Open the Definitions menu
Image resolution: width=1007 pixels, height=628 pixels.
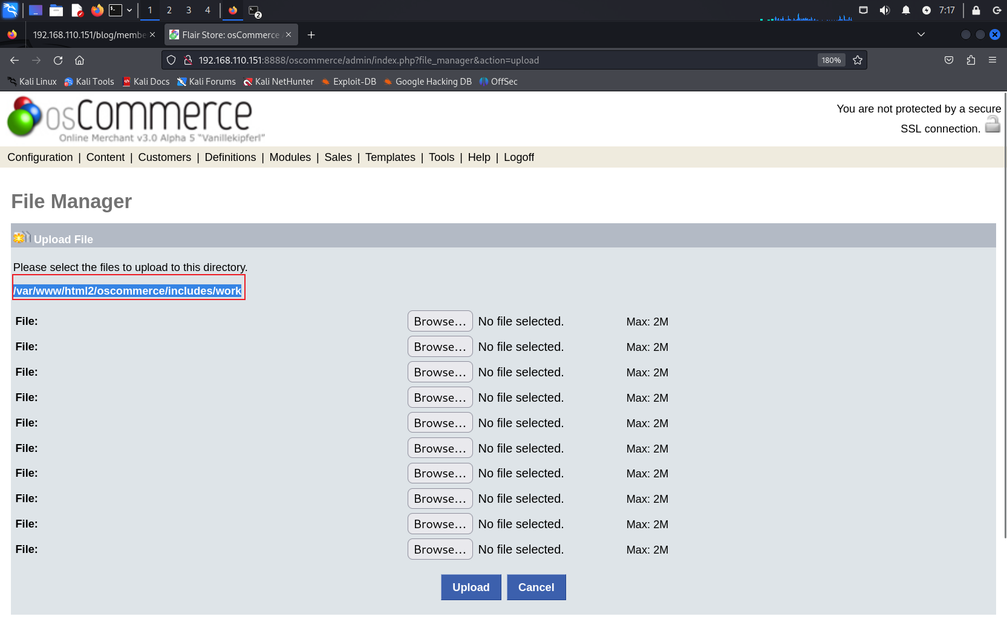click(230, 157)
